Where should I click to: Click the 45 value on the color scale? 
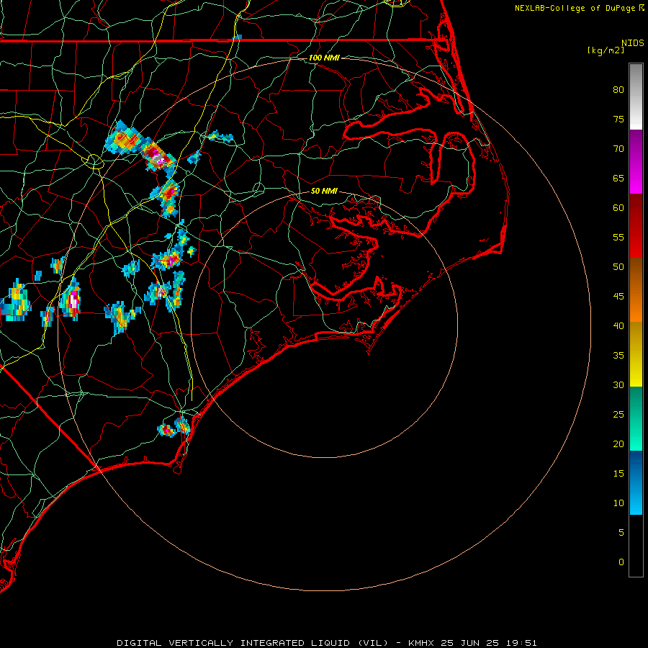click(618, 297)
